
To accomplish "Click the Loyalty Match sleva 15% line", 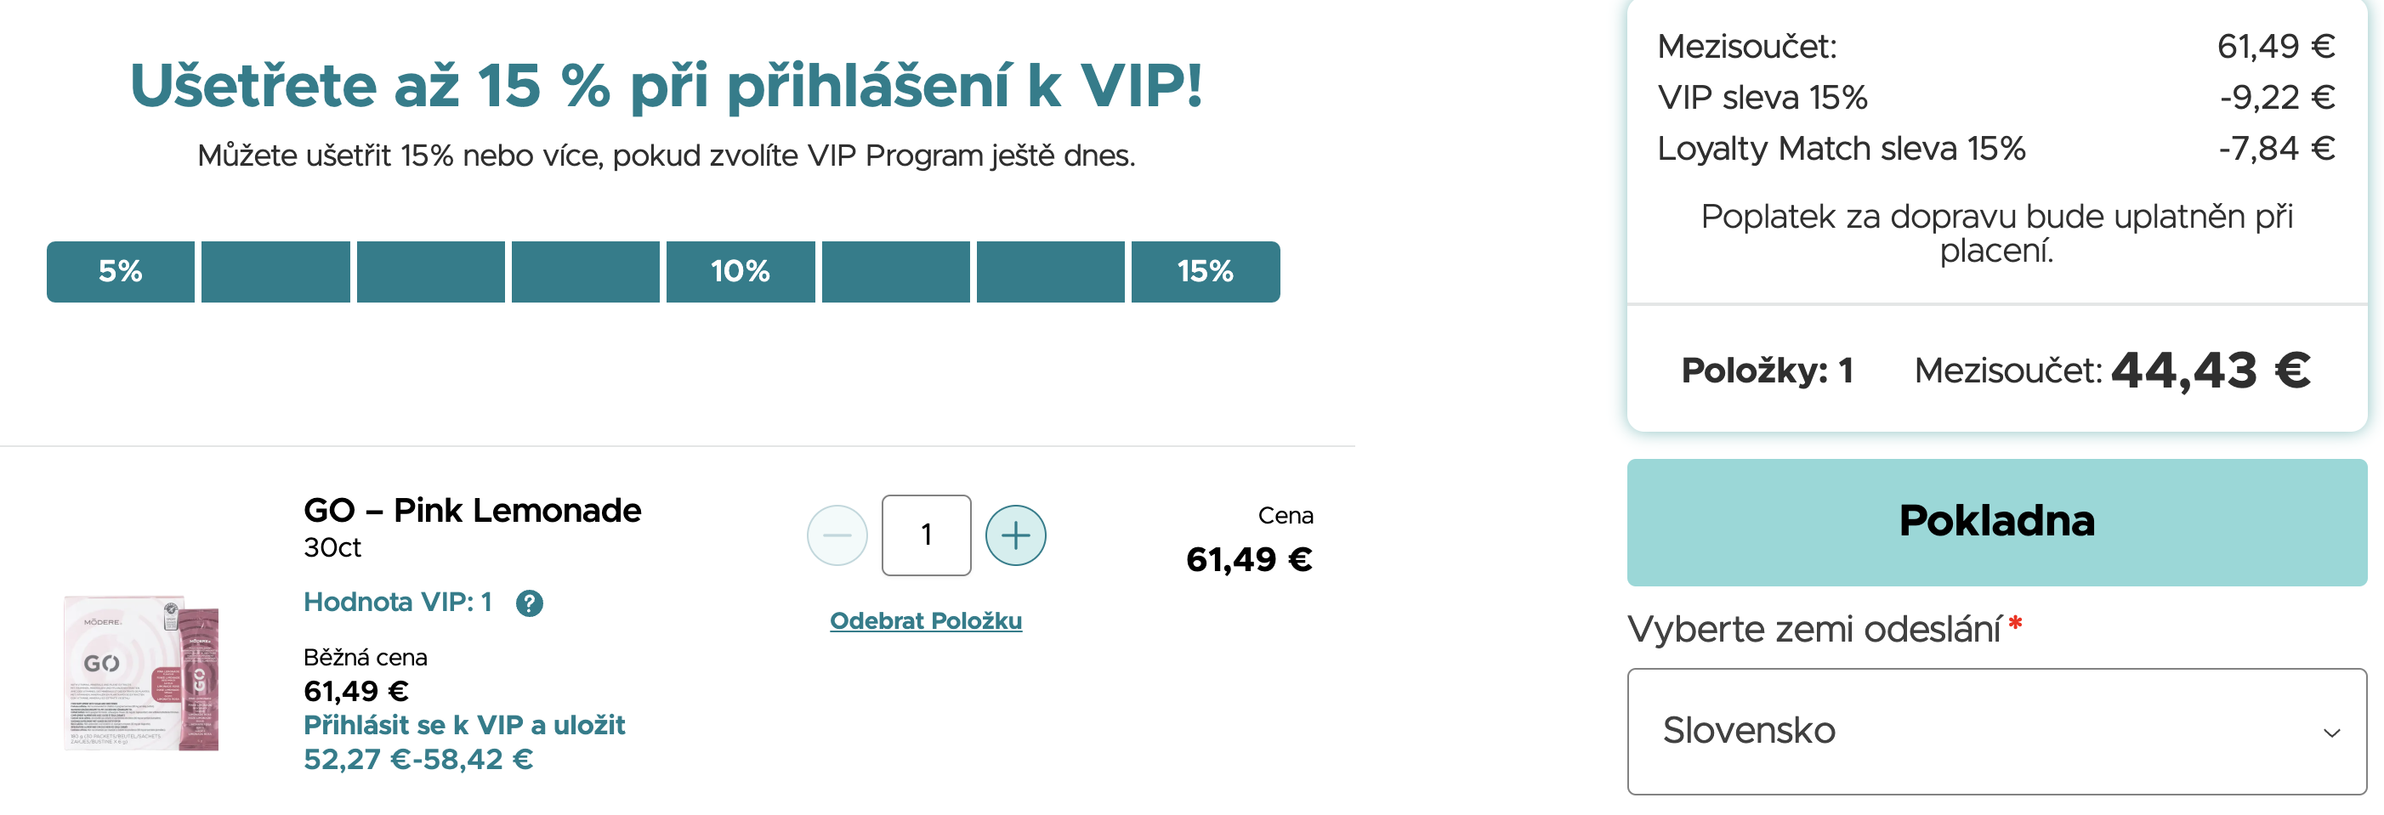I will click(x=1841, y=148).
